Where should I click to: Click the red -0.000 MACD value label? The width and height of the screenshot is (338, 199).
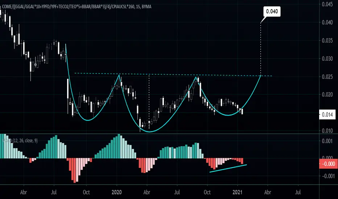[x=328, y=164]
